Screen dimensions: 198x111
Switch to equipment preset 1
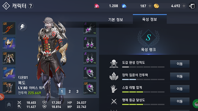62,91
